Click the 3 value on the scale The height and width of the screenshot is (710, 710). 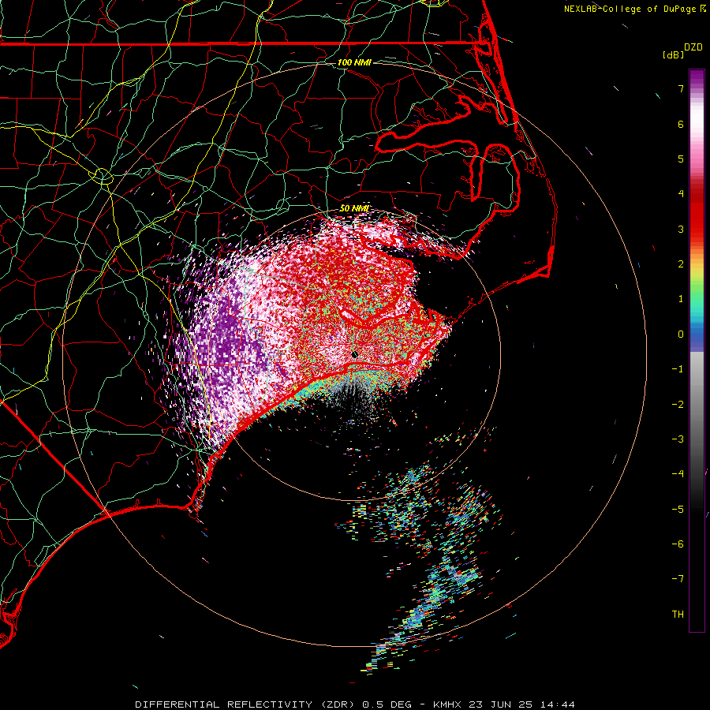[681, 229]
